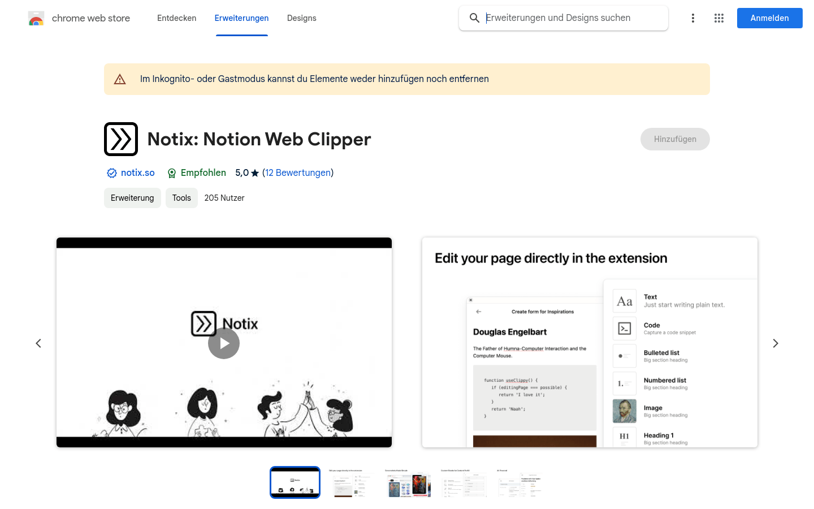Click the Empfohlen featured badge

pos(197,173)
